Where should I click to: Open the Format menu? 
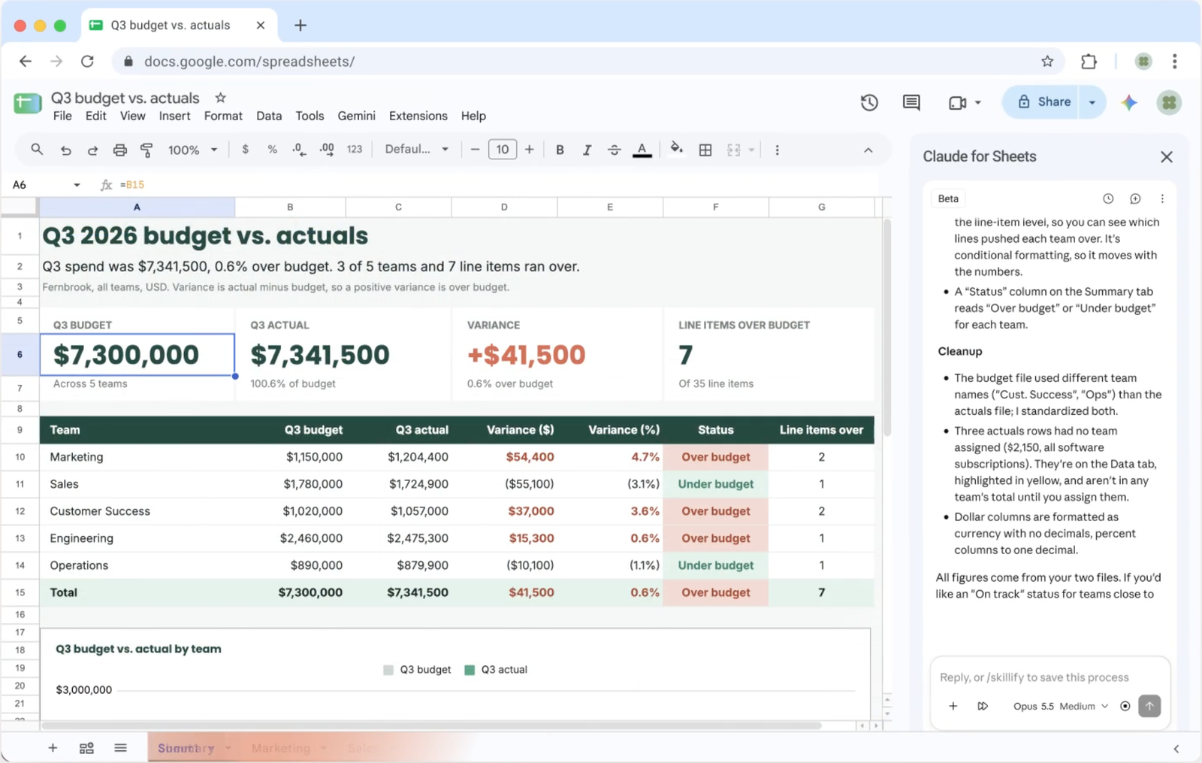[x=223, y=116]
